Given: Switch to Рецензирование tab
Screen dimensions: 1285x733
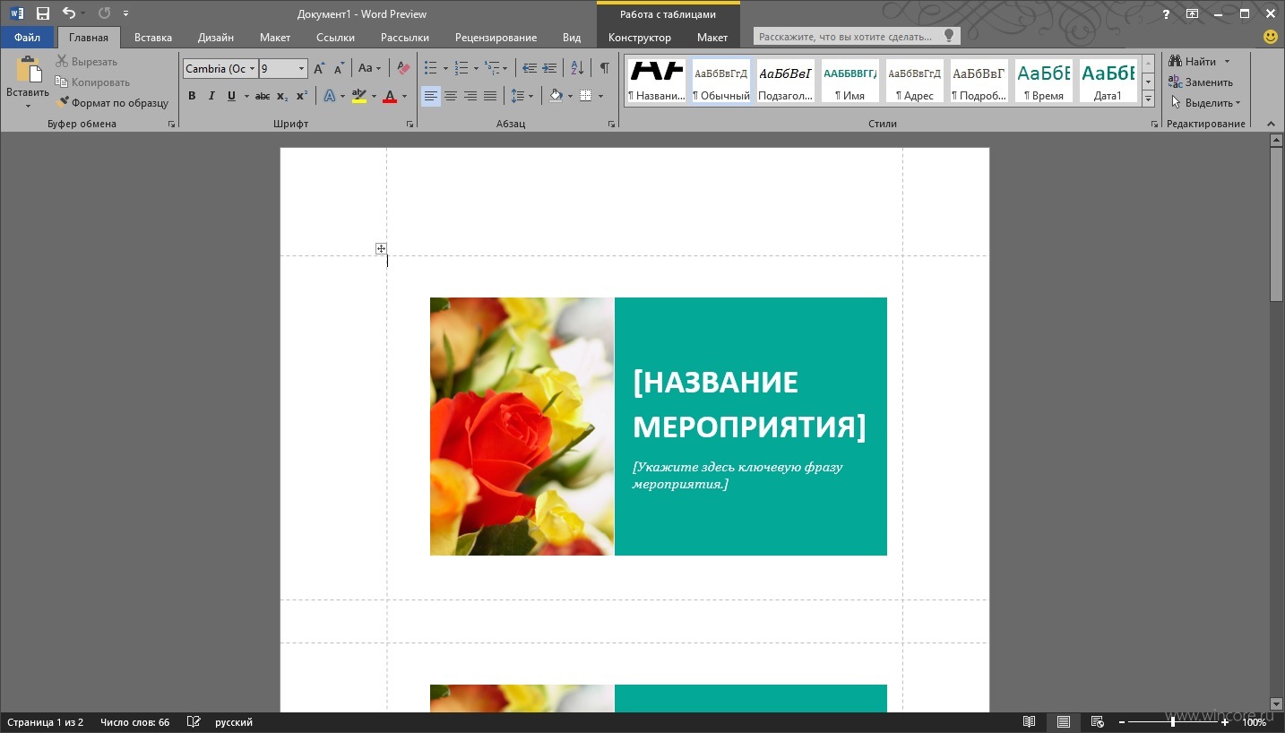Looking at the screenshot, I should click(496, 38).
